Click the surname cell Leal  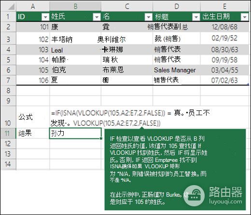[x=75, y=50]
